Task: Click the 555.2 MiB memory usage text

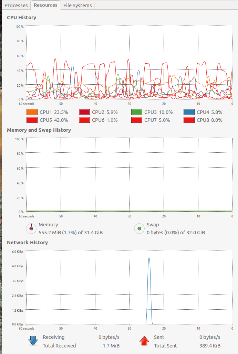Action: click(x=71, y=233)
